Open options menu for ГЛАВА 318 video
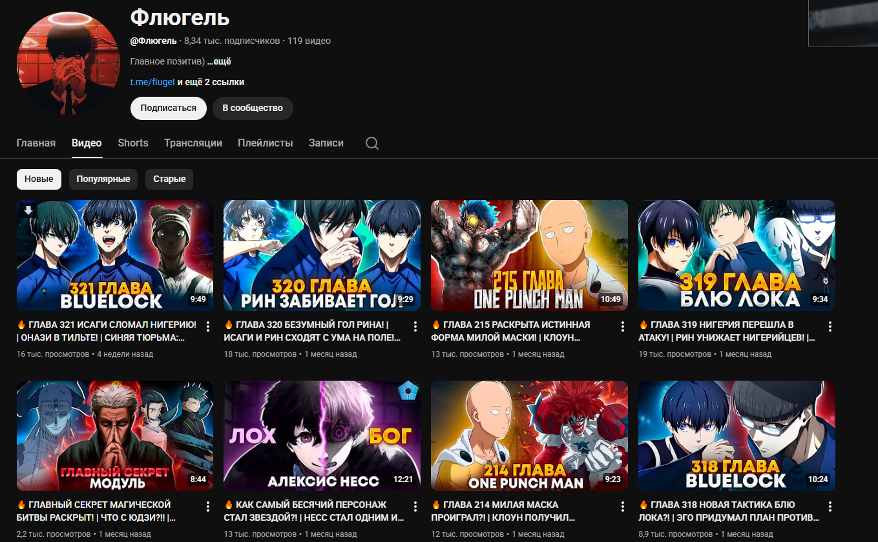This screenshot has width=878, height=542. (830, 507)
